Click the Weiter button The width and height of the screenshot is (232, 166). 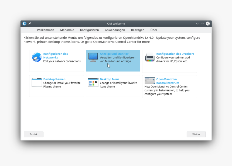coord(196,135)
